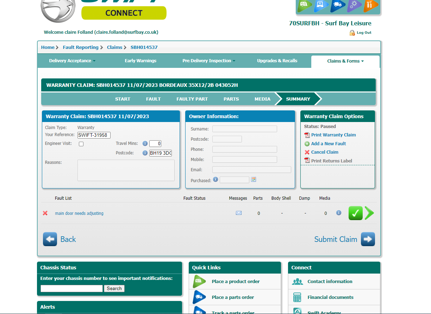Click PDF icon beside Print Returns Label

[307, 161]
